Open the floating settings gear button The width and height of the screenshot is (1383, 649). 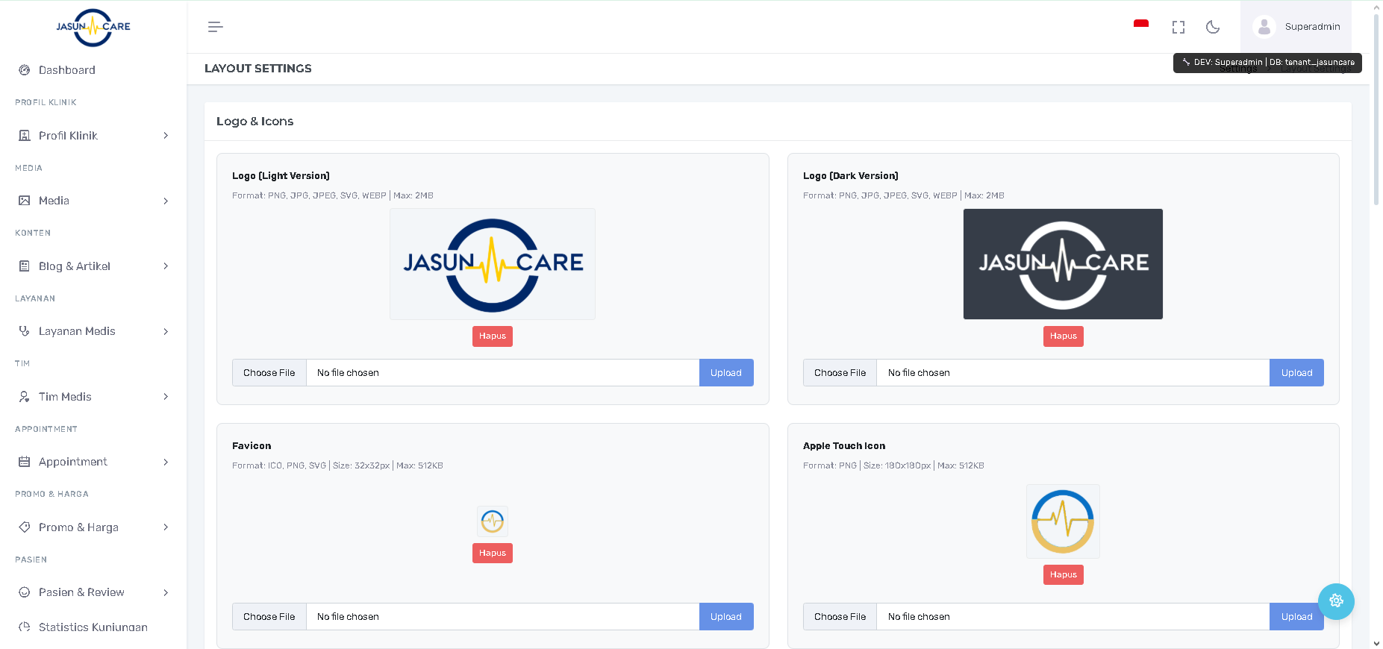pos(1335,601)
